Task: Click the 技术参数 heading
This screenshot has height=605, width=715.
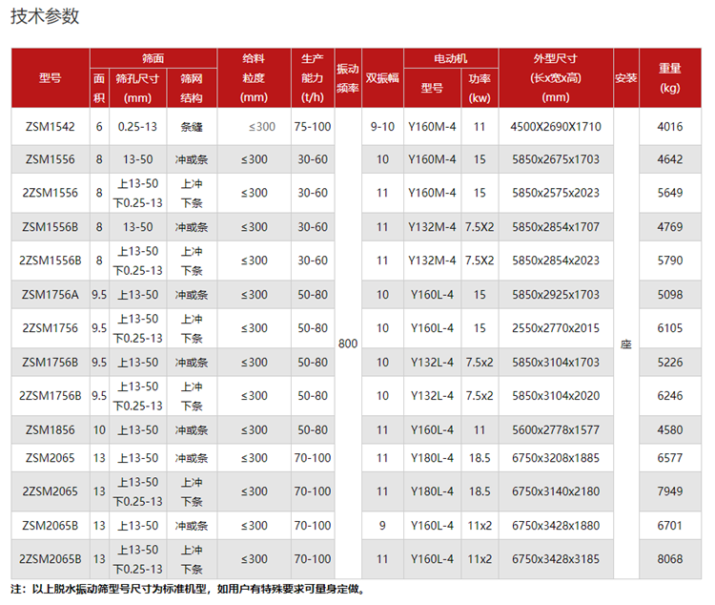Action: tap(45, 17)
